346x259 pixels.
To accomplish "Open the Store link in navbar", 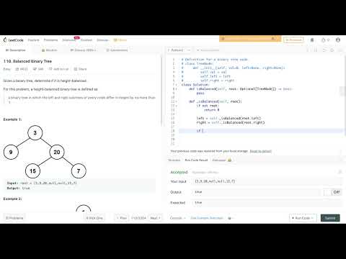I will [x=120, y=40].
